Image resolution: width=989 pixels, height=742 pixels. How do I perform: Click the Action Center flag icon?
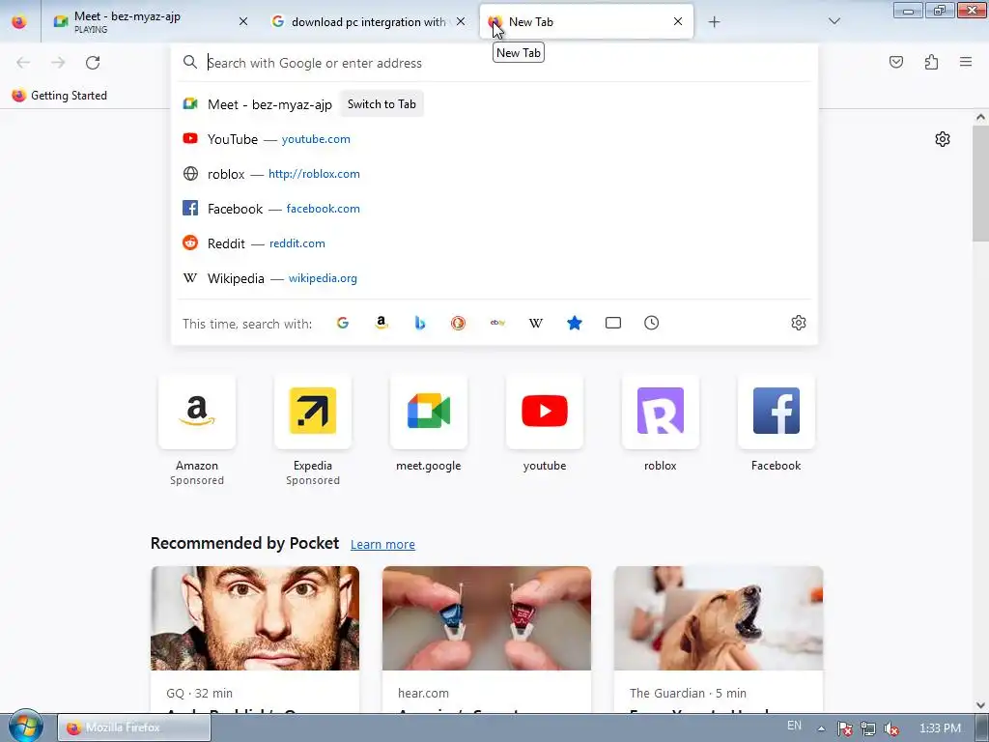(844, 728)
